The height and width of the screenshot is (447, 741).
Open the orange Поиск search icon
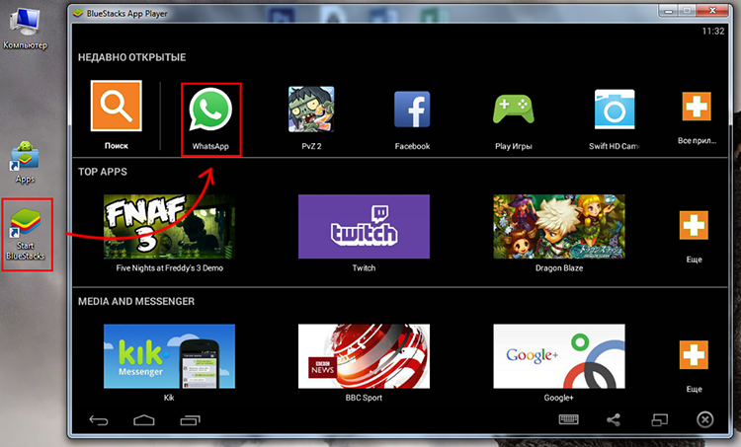coord(117,106)
